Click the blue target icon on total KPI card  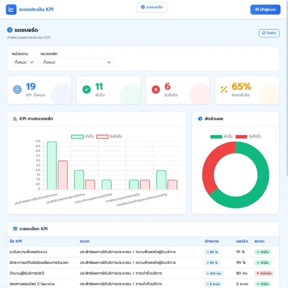[x=17, y=90]
